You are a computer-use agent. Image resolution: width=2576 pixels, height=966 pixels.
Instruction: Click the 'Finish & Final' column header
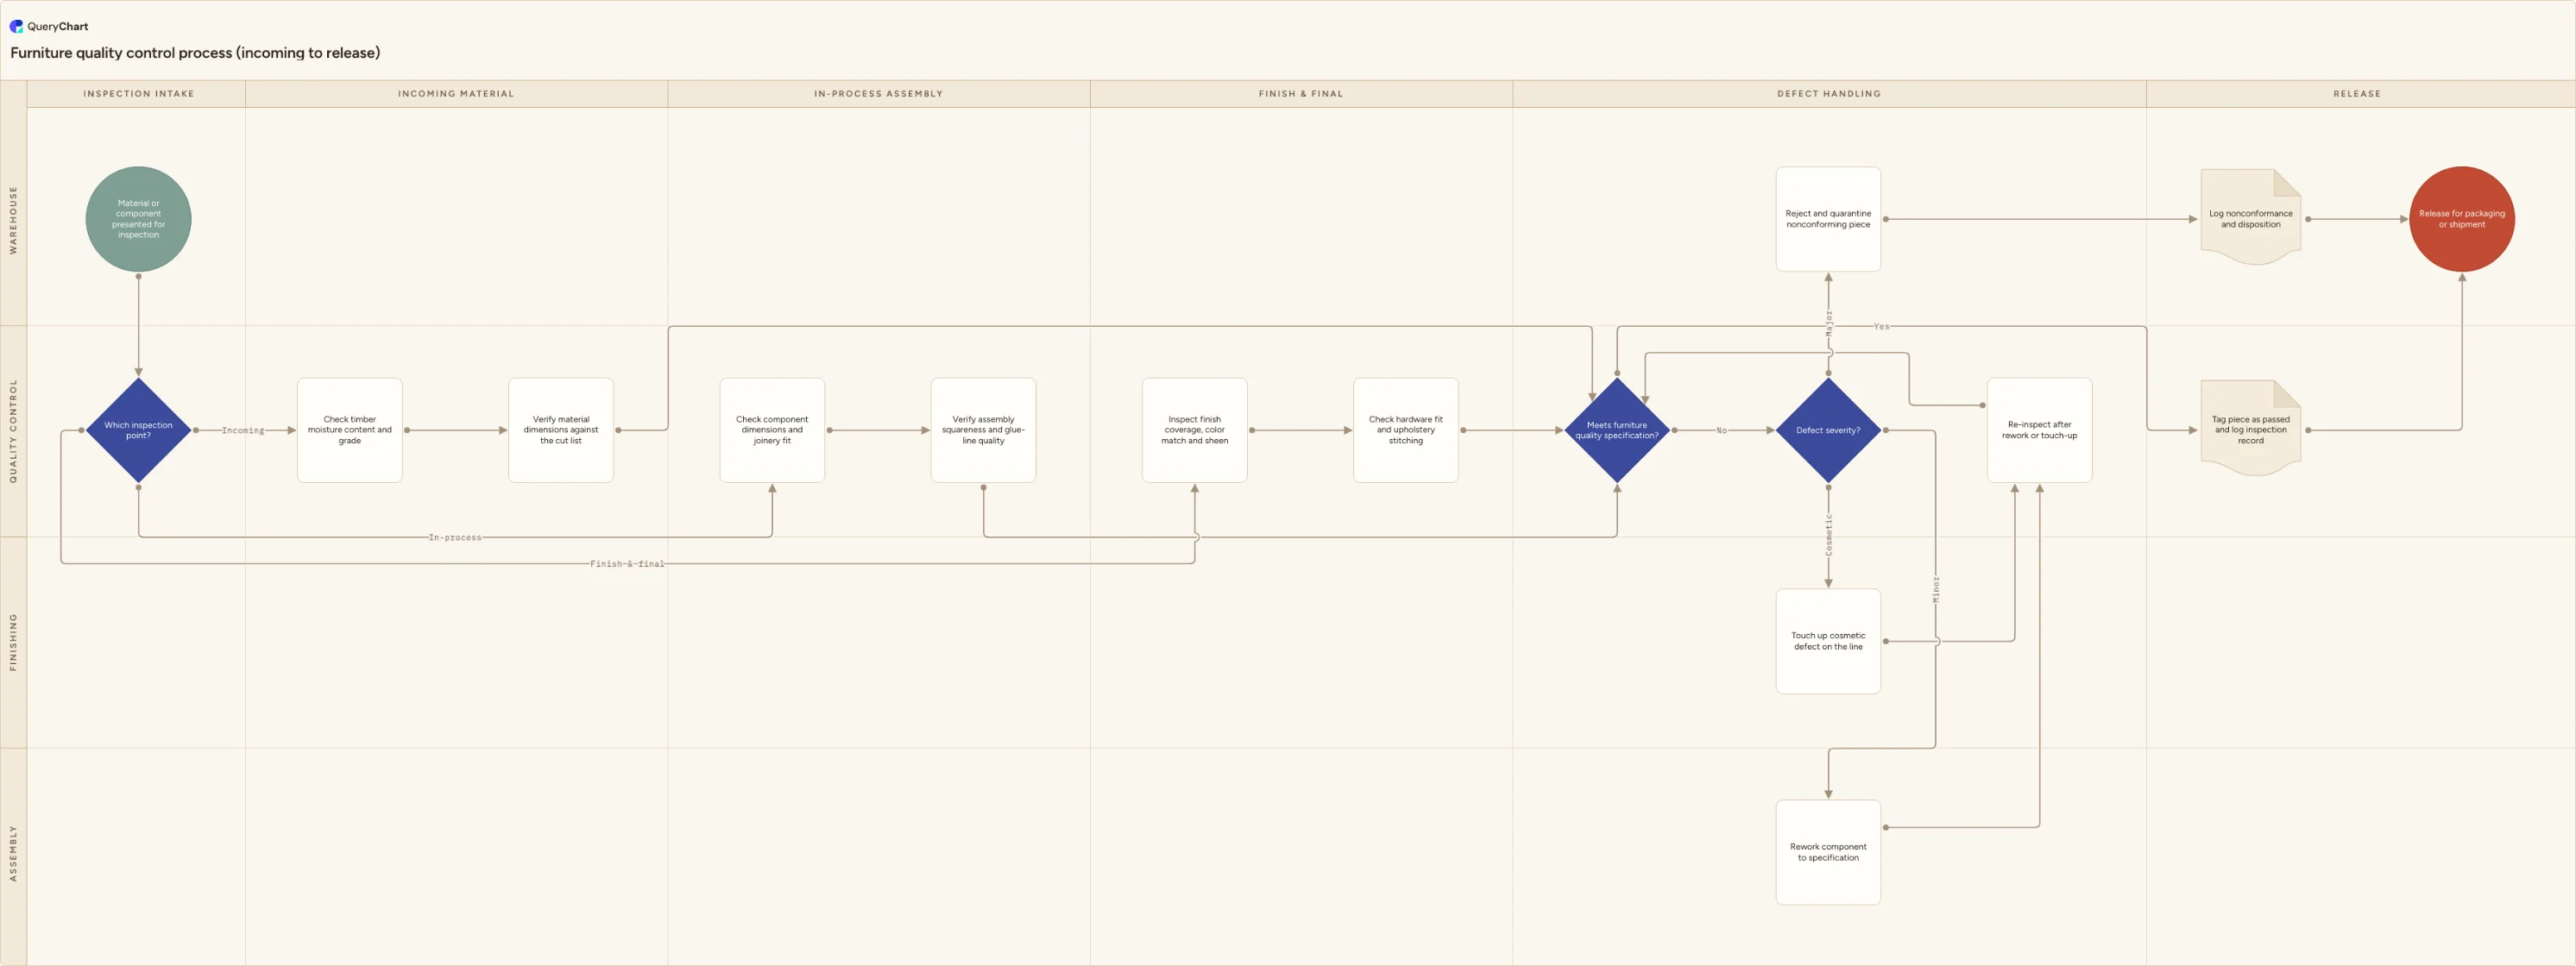pyautogui.click(x=1301, y=94)
